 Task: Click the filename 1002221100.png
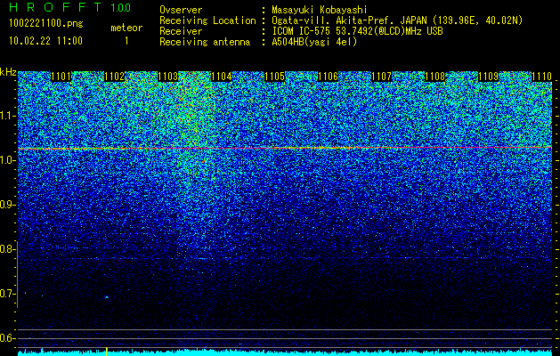coord(46,24)
